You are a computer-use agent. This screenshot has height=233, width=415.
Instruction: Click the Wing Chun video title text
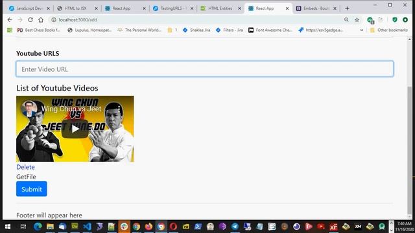tap(75, 109)
